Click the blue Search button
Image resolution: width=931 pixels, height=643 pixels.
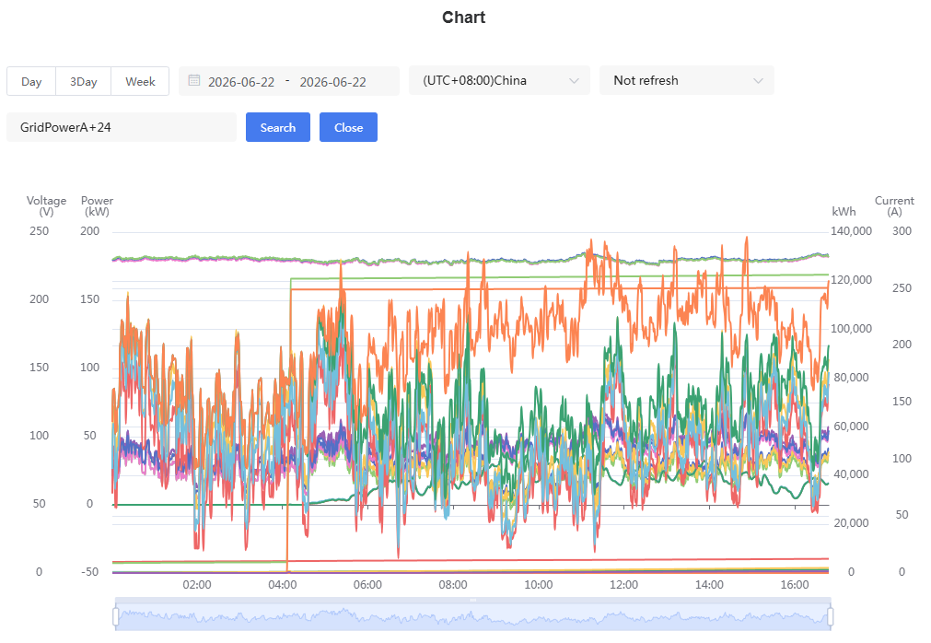click(x=278, y=127)
